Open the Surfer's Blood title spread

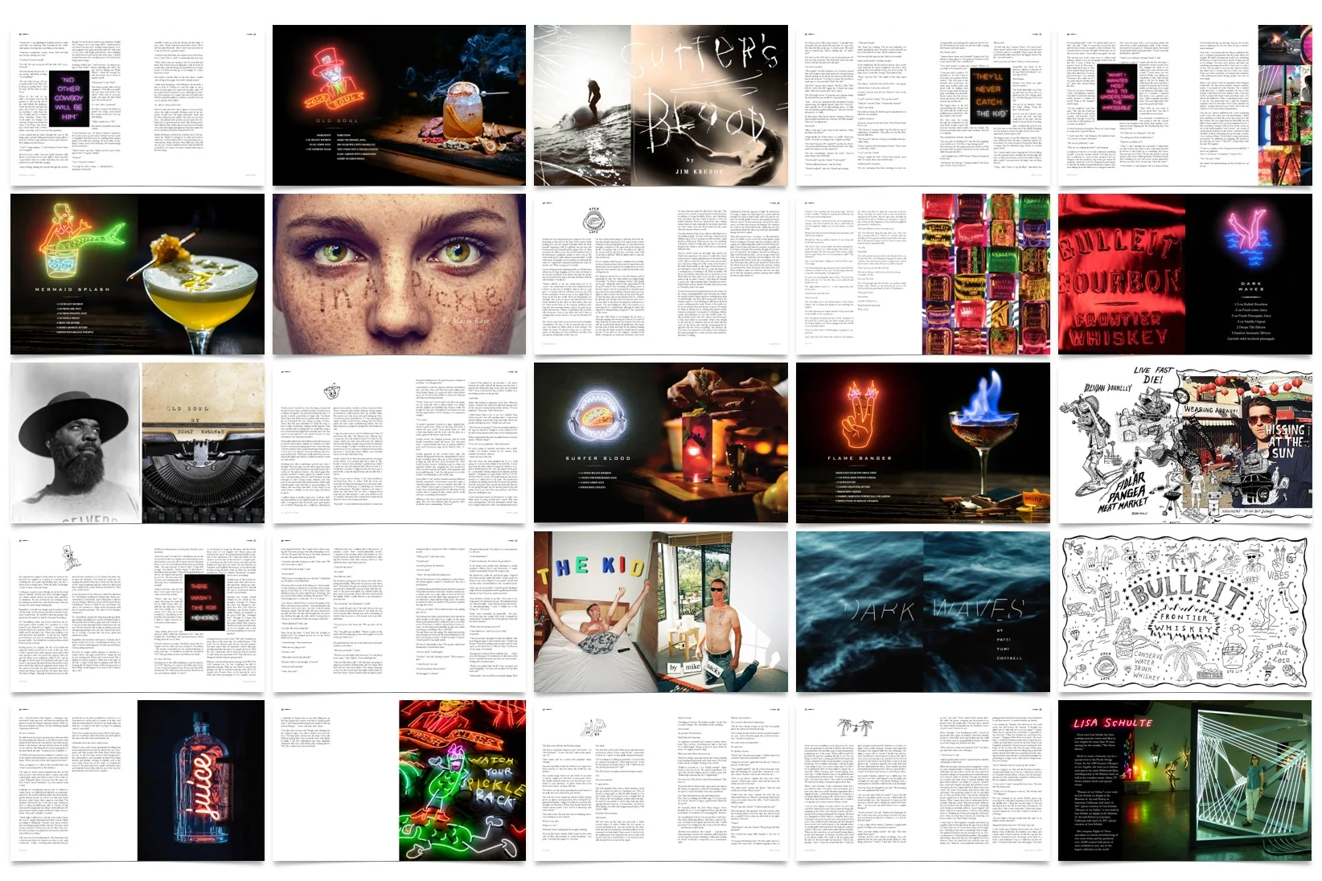[x=661, y=105]
